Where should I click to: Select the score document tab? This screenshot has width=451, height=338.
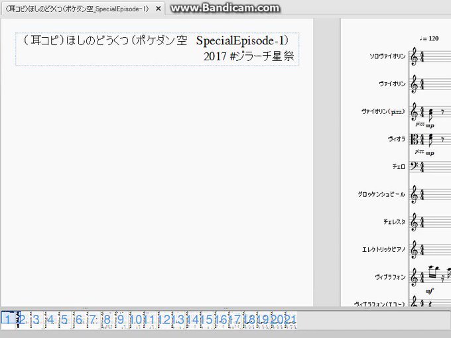pyautogui.click(x=82, y=9)
